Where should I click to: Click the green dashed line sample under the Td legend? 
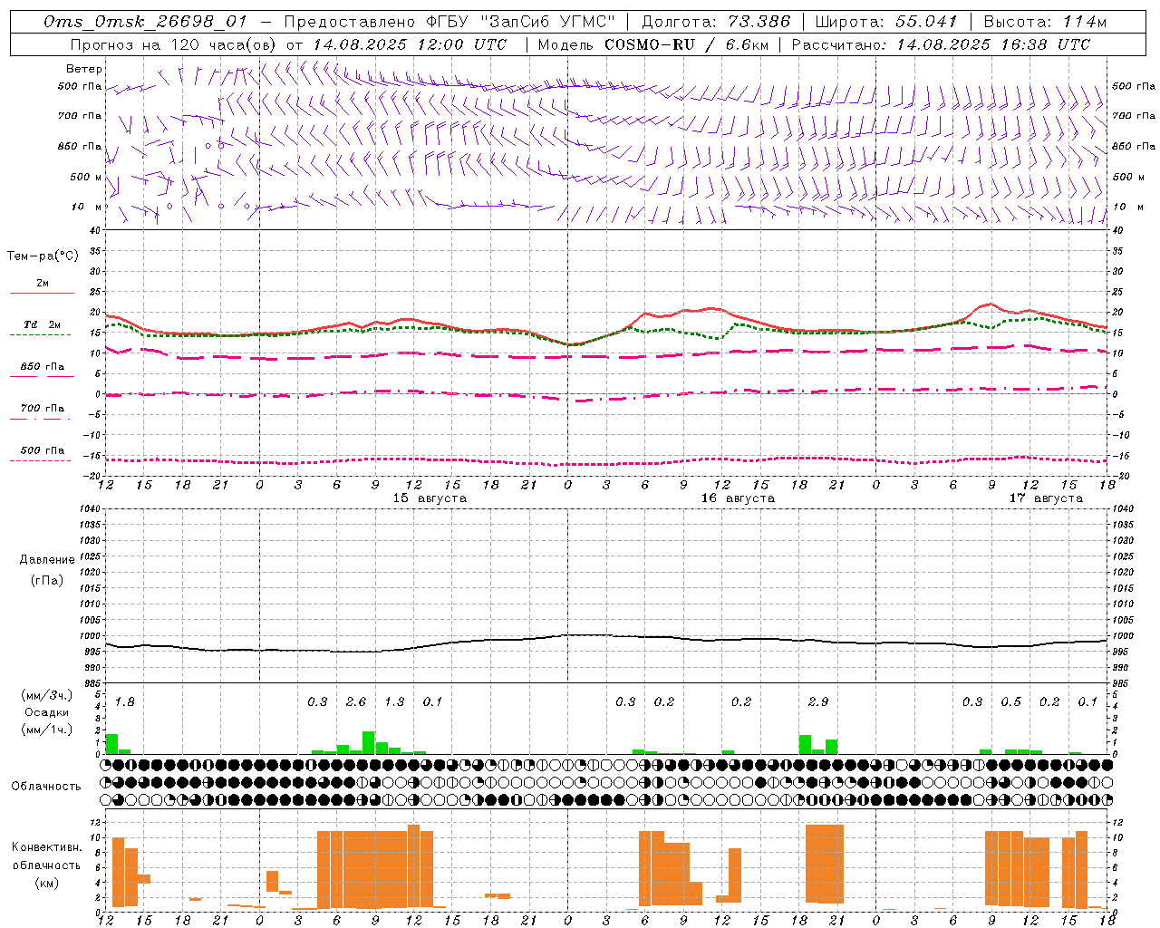click(x=41, y=334)
